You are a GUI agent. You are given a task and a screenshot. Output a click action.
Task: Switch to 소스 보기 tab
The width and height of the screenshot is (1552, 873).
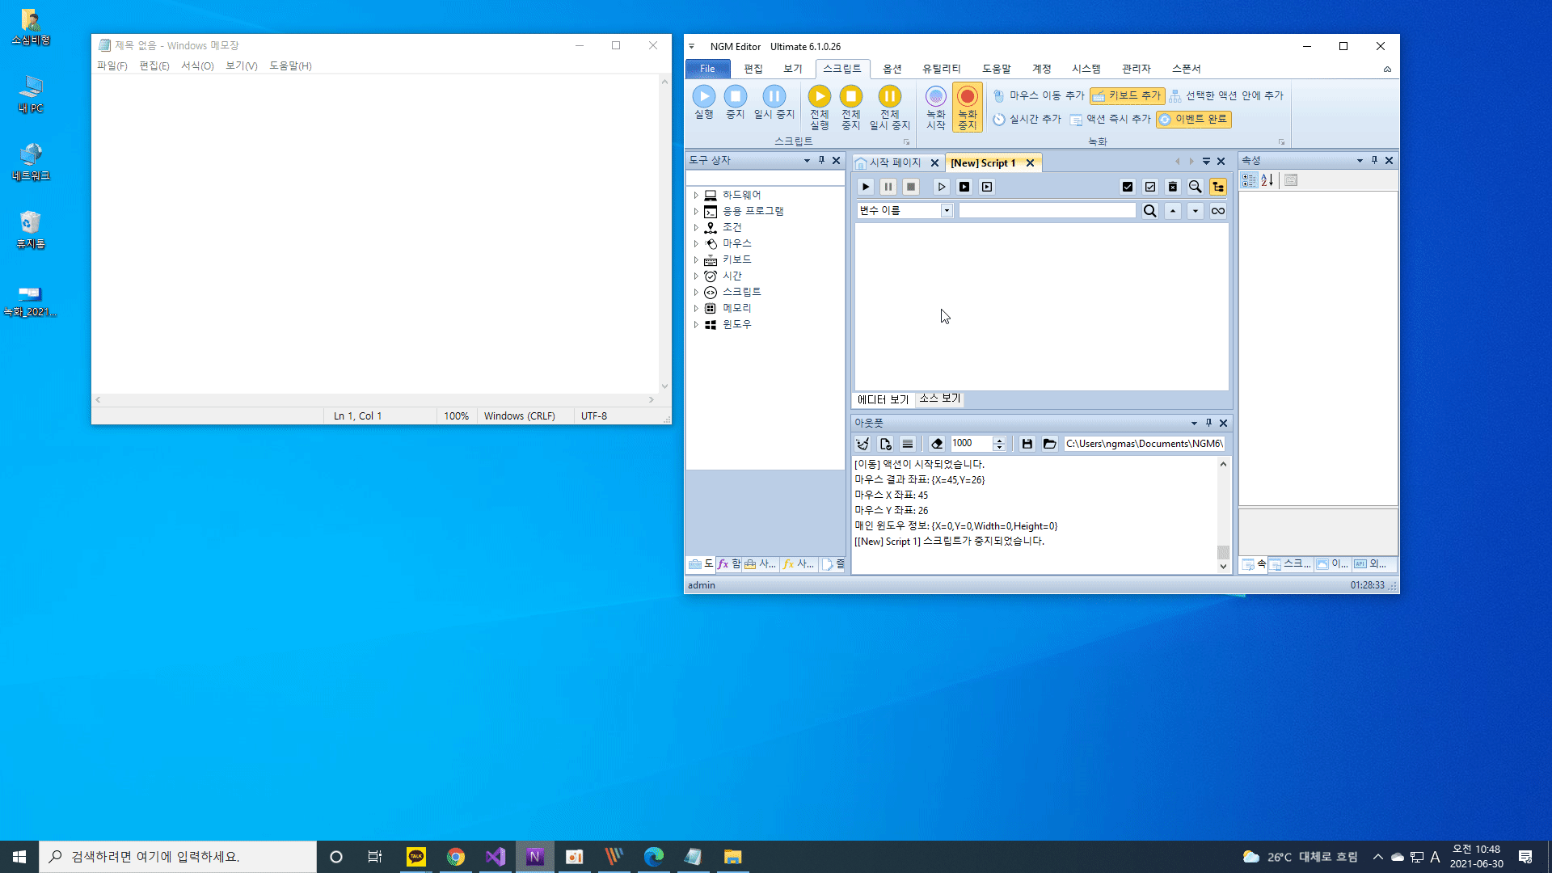click(939, 399)
